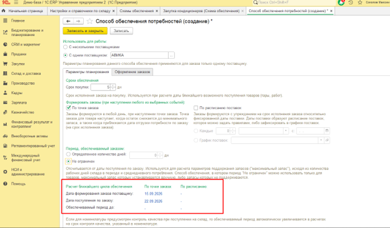
Task: Open Главное section in sidebar
Action: click(x=18, y=21)
